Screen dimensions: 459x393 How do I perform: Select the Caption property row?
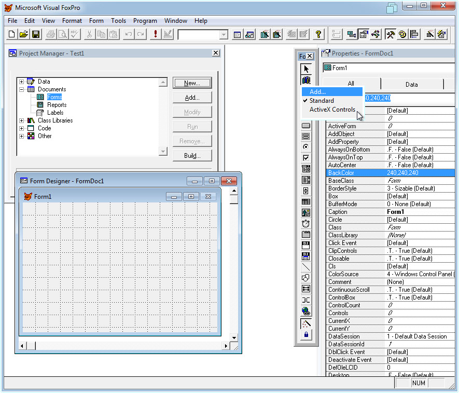pyautogui.click(x=391, y=212)
